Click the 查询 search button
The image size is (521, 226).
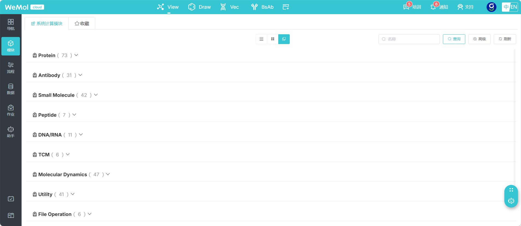coord(454,39)
